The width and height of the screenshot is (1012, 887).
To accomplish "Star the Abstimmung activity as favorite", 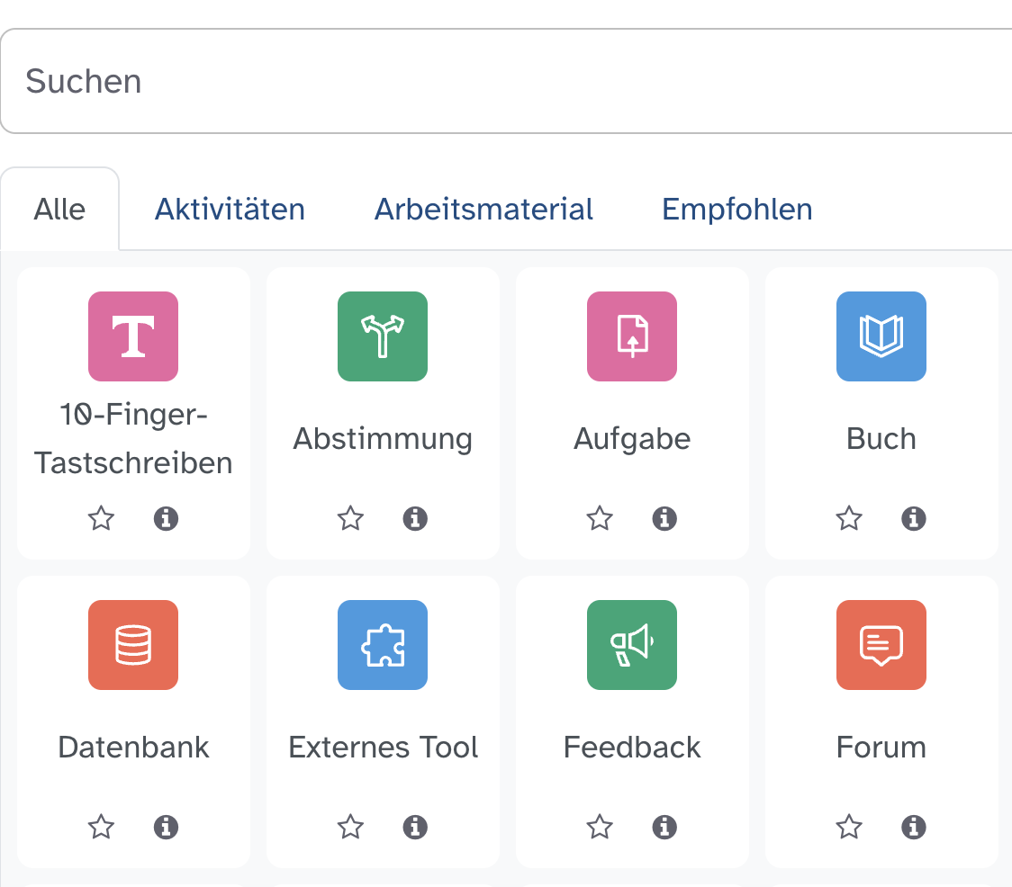I will pyautogui.click(x=350, y=518).
